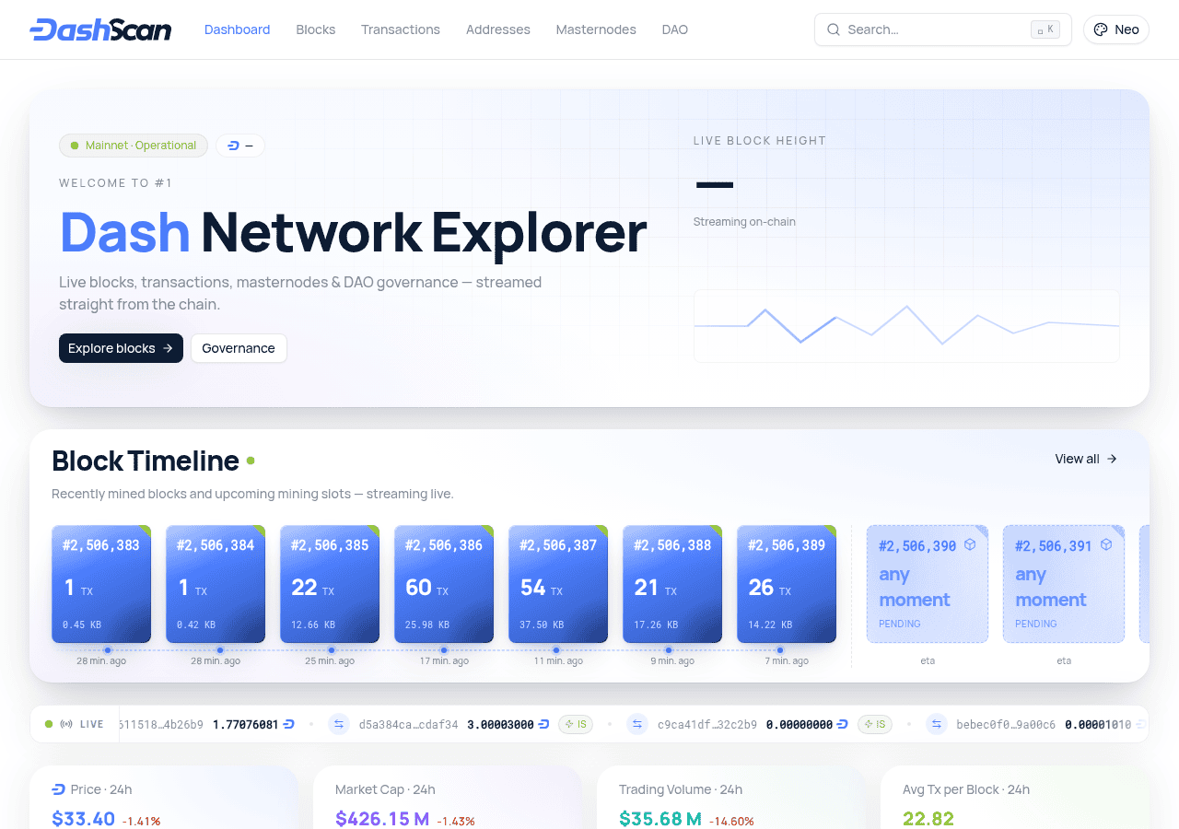Image resolution: width=1179 pixels, height=829 pixels.
Task: Click the $35.68 M trading volume value
Action: (x=660, y=819)
